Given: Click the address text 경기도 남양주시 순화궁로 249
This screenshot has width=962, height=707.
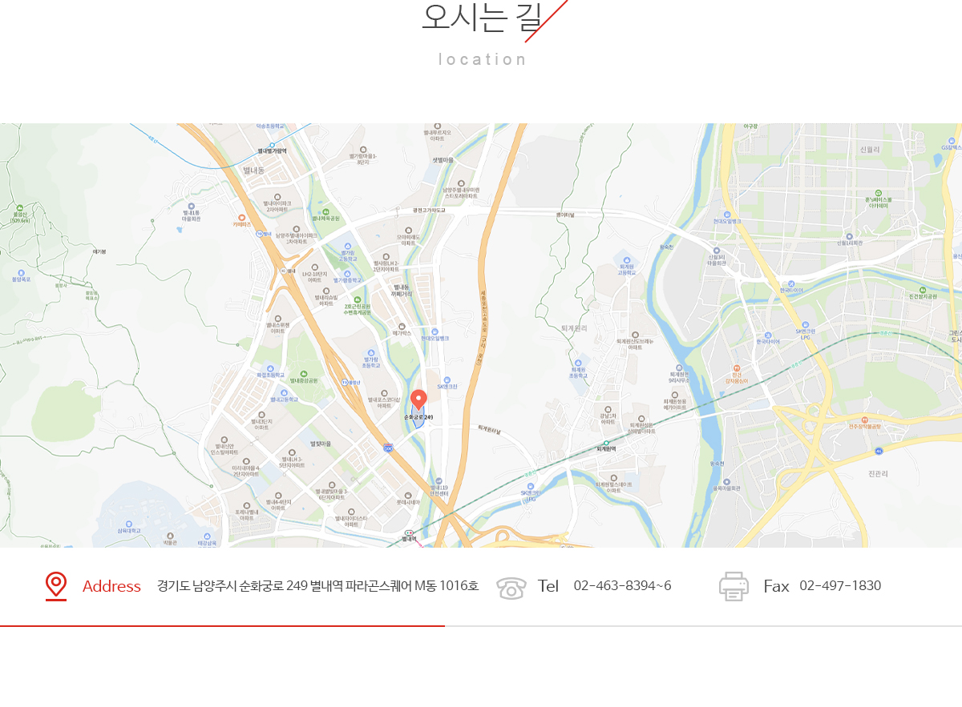Looking at the screenshot, I should [233, 586].
